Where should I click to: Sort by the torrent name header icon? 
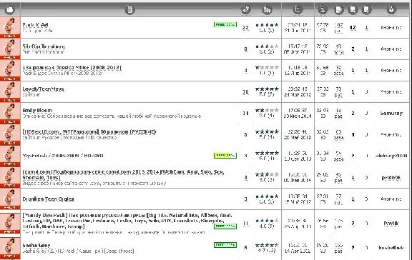click(x=129, y=10)
